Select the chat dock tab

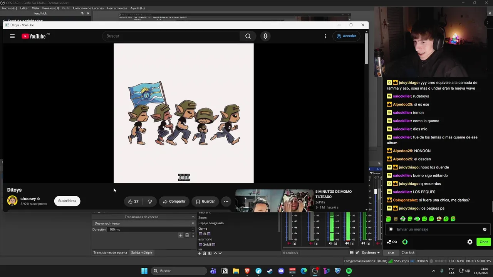click(x=391, y=253)
